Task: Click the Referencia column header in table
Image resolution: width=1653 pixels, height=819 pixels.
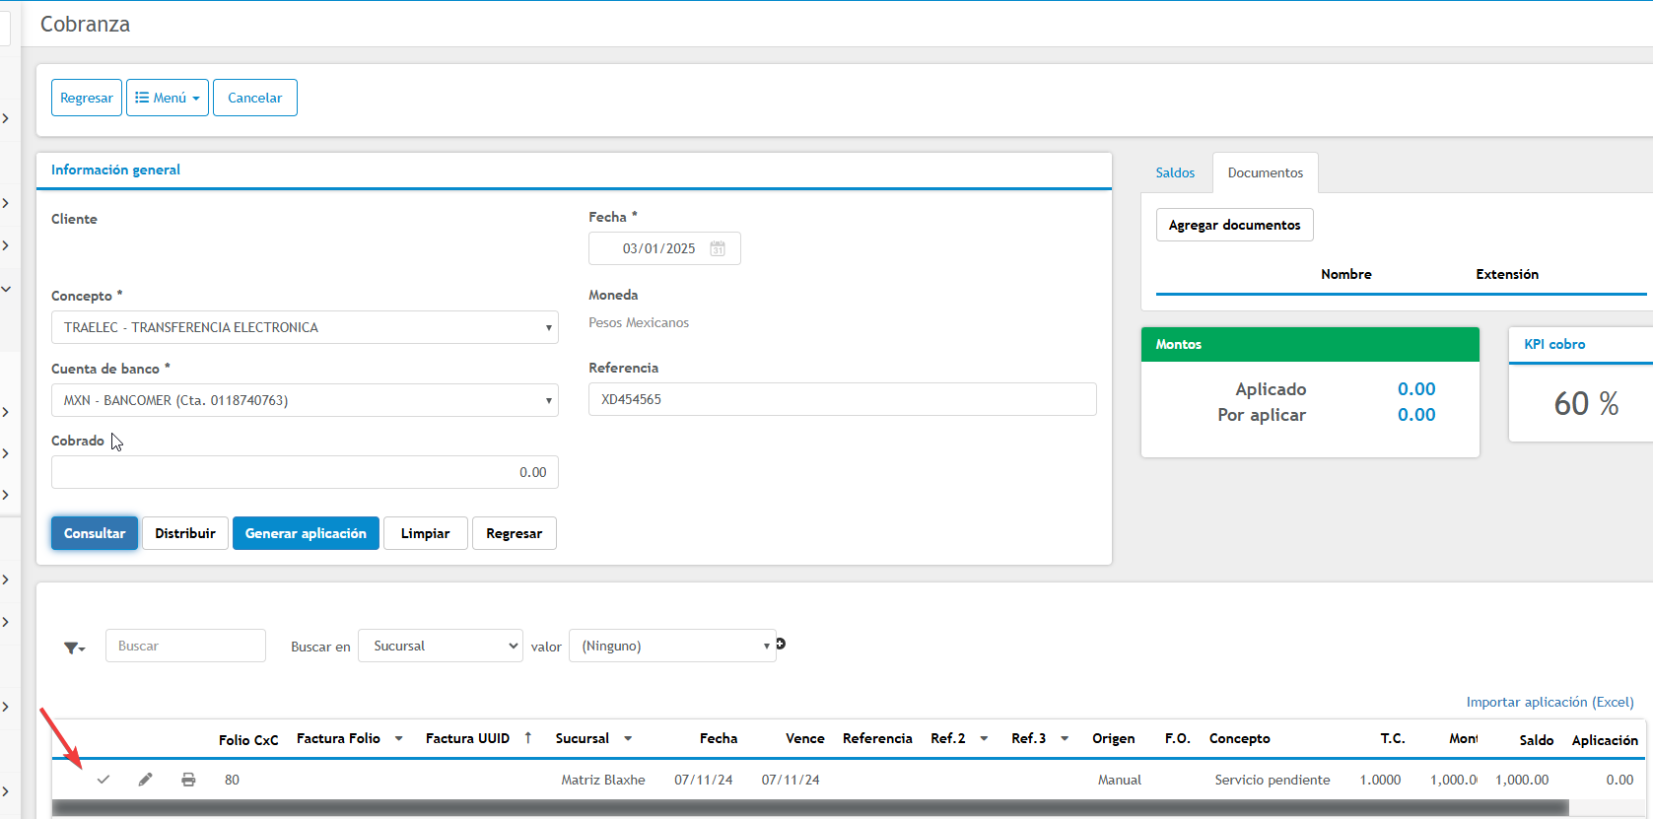Action: 877,738
